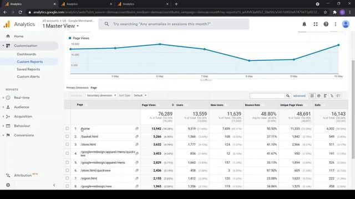Tick the mens/quickview row checkbox
Image resolution: width=355 pixels, height=199 pixels.
point(67,153)
